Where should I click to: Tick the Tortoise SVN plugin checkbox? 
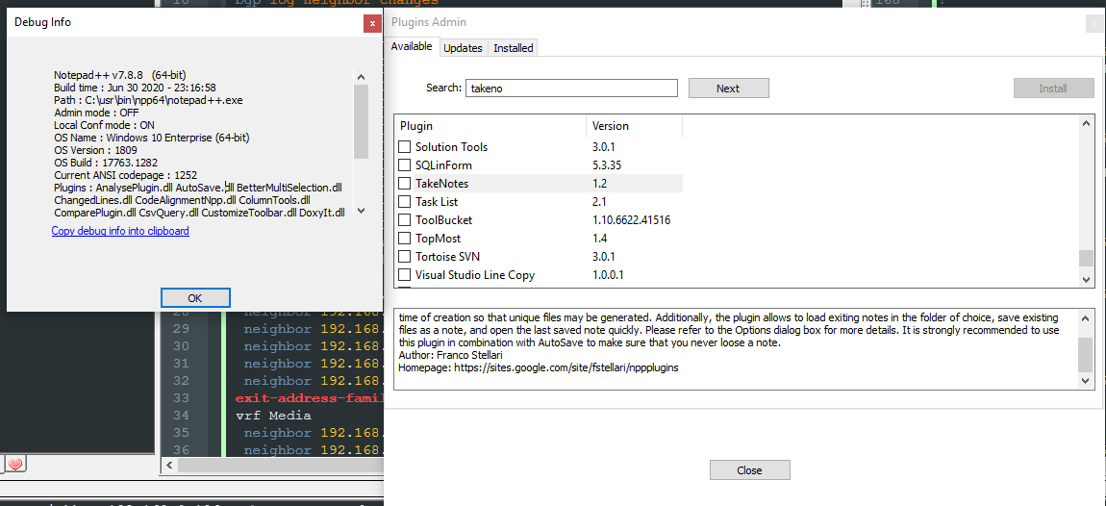point(404,256)
